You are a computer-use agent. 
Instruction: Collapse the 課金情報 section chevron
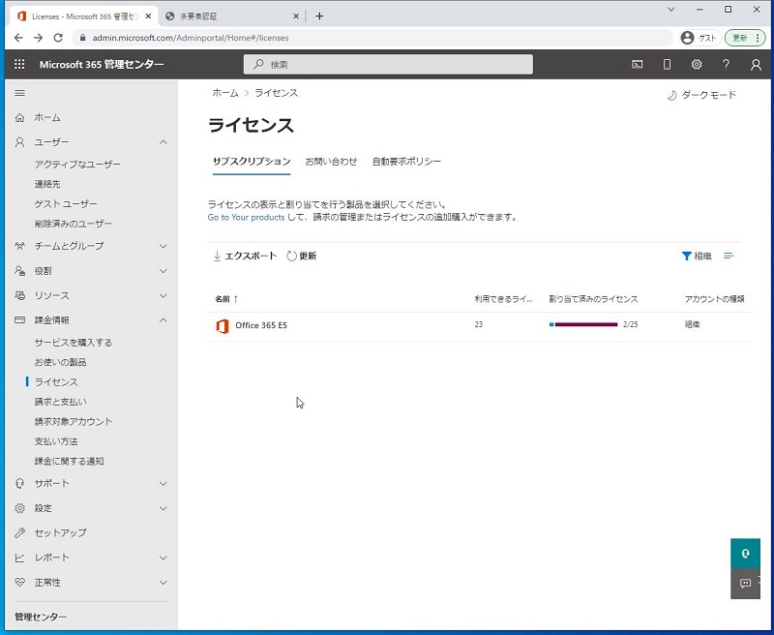(x=164, y=320)
